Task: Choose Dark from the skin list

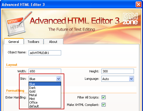Action: pos(45,88)
